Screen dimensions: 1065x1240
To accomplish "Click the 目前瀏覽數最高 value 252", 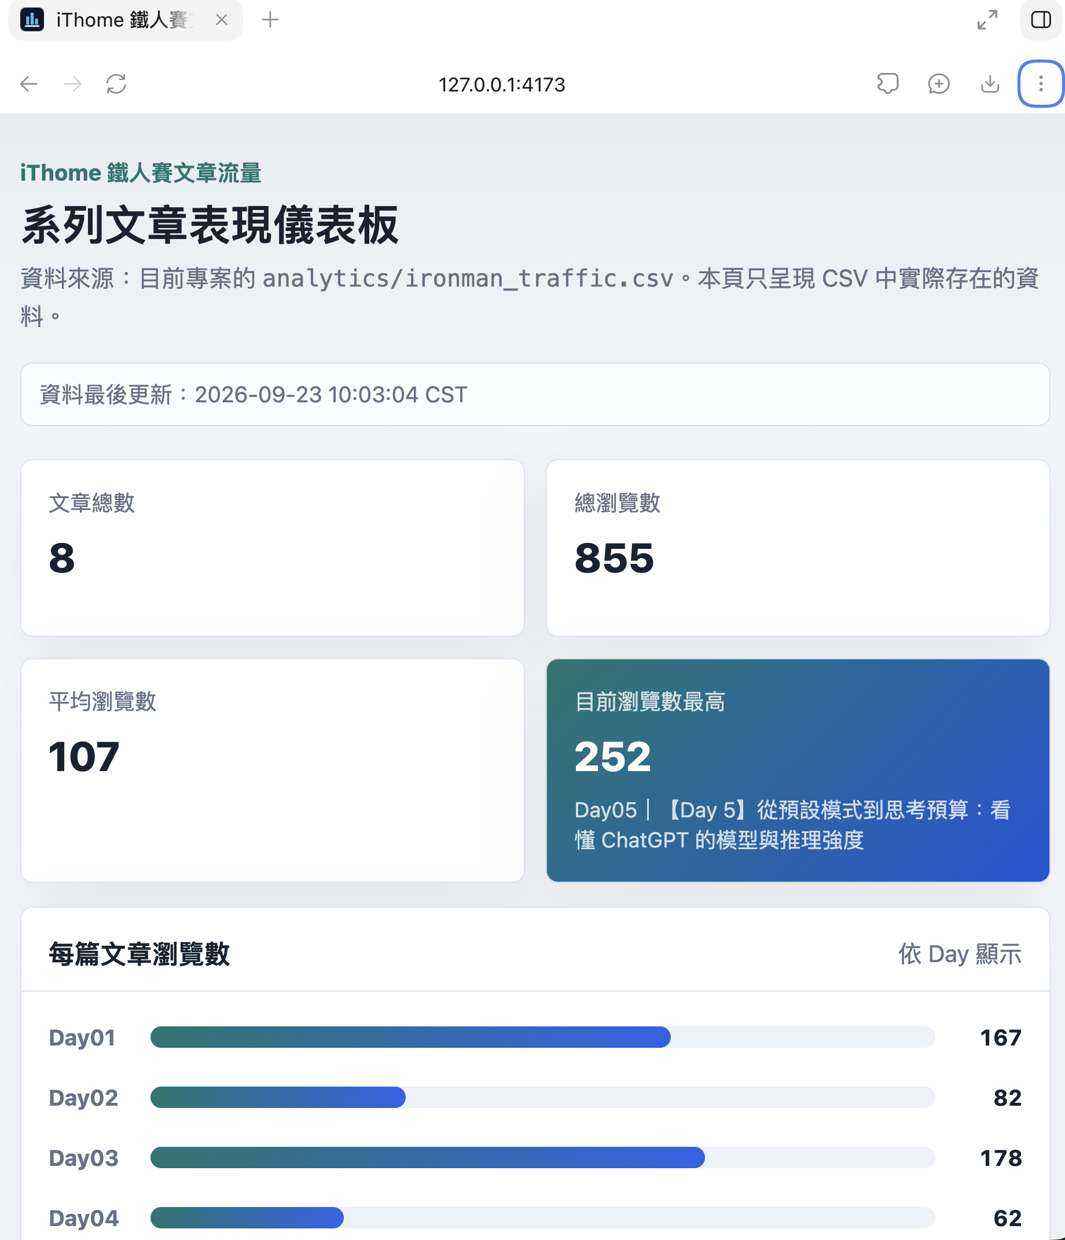I will click(x=613, y=757).
